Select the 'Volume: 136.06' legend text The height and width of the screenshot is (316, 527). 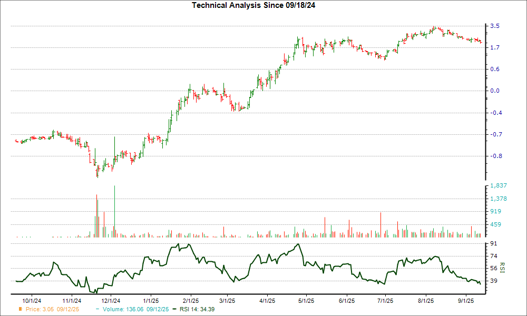132,309
